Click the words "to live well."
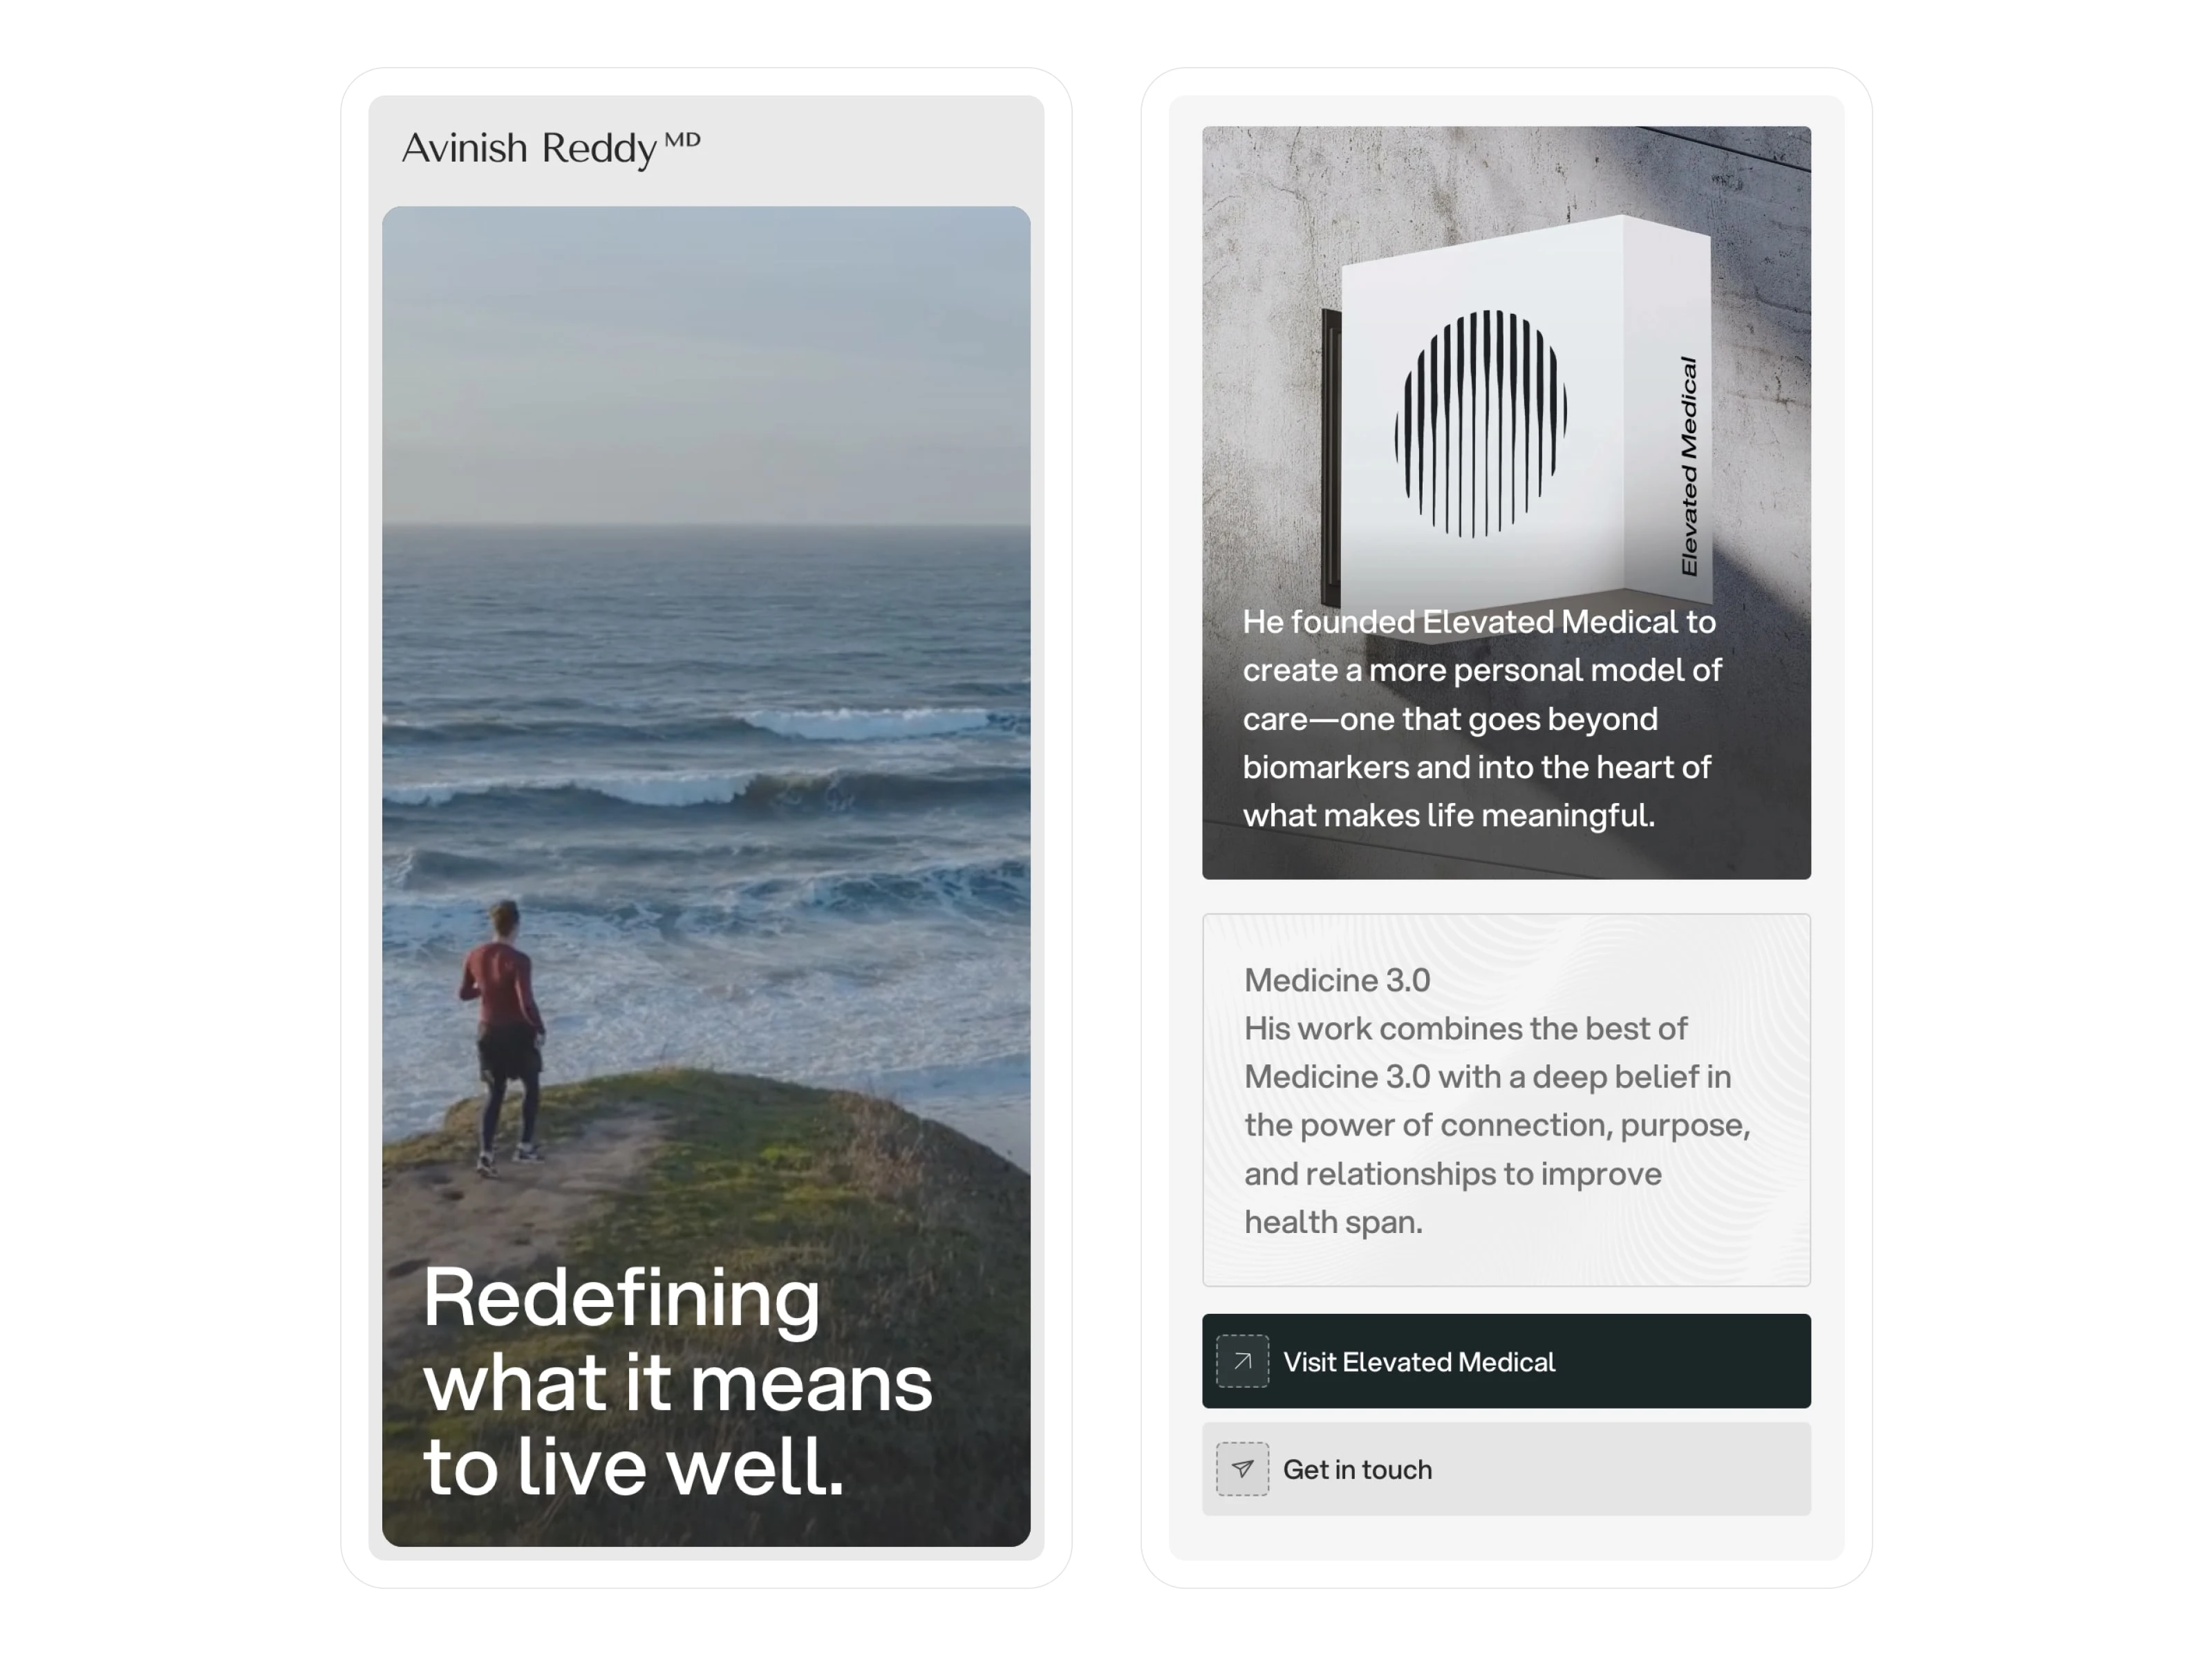 [634, 1466]
